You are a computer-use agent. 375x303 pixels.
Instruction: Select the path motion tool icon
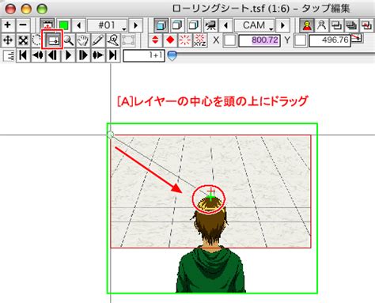coord(113,40)
